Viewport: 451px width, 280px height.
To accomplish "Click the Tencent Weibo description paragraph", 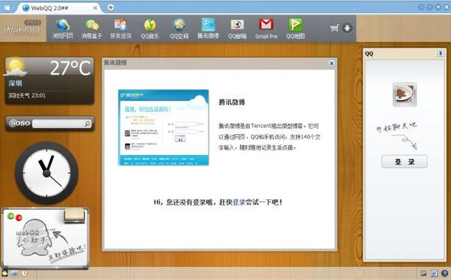I will click(x=269, y=137).
